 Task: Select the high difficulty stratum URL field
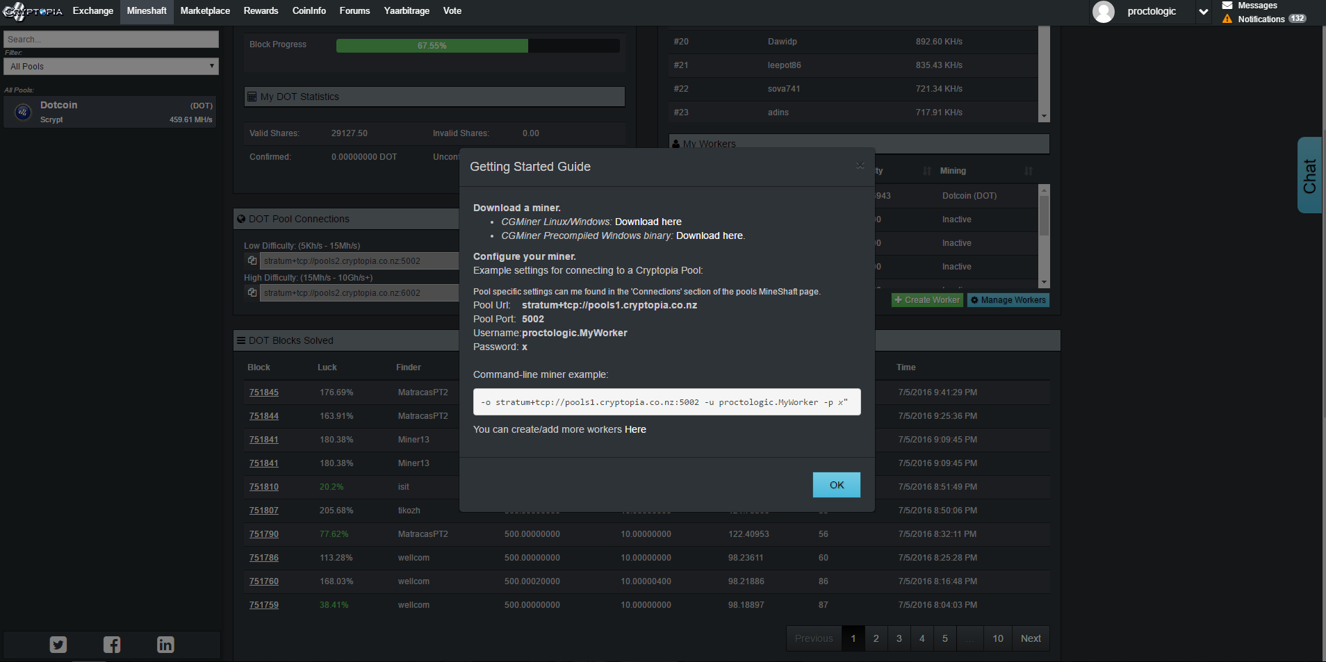click(359, 293)
